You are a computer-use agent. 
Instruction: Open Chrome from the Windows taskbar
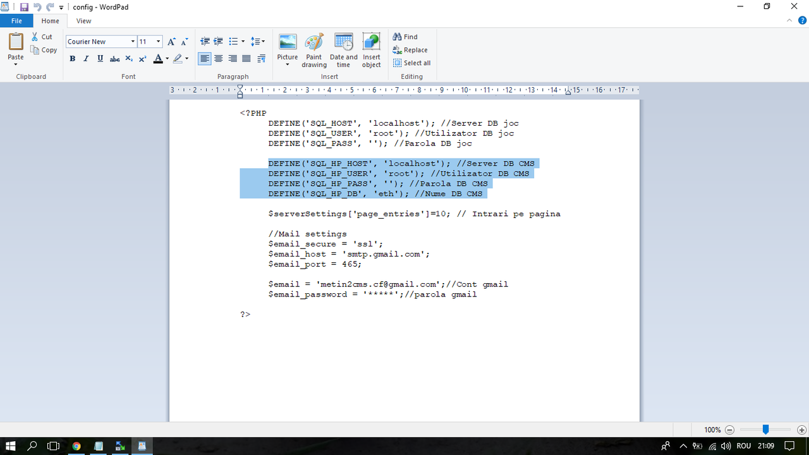point(76,446)
